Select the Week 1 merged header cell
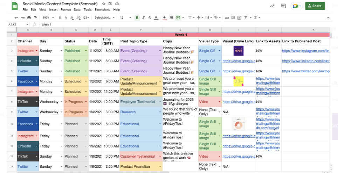The image size is (338, 173). (173, 35)
